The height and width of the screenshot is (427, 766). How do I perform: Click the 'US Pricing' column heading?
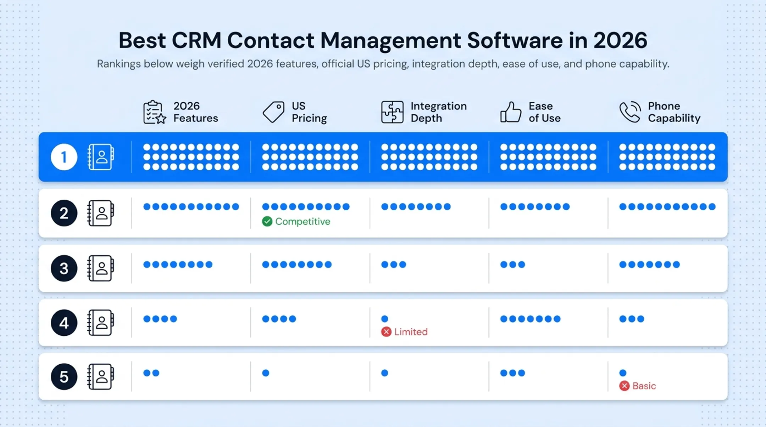[x=309, y=112]
